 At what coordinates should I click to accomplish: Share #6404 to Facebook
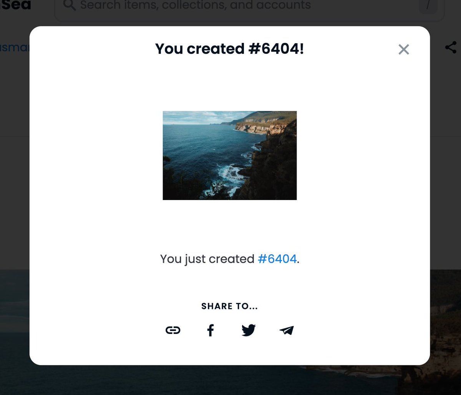click(210, 330)
